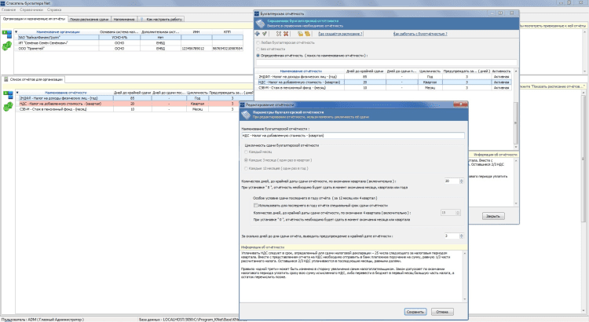Open the 'Главное' menu
The width and height of the screenshot is (589, 322).
pyautogui.click(x=9, y=9)
